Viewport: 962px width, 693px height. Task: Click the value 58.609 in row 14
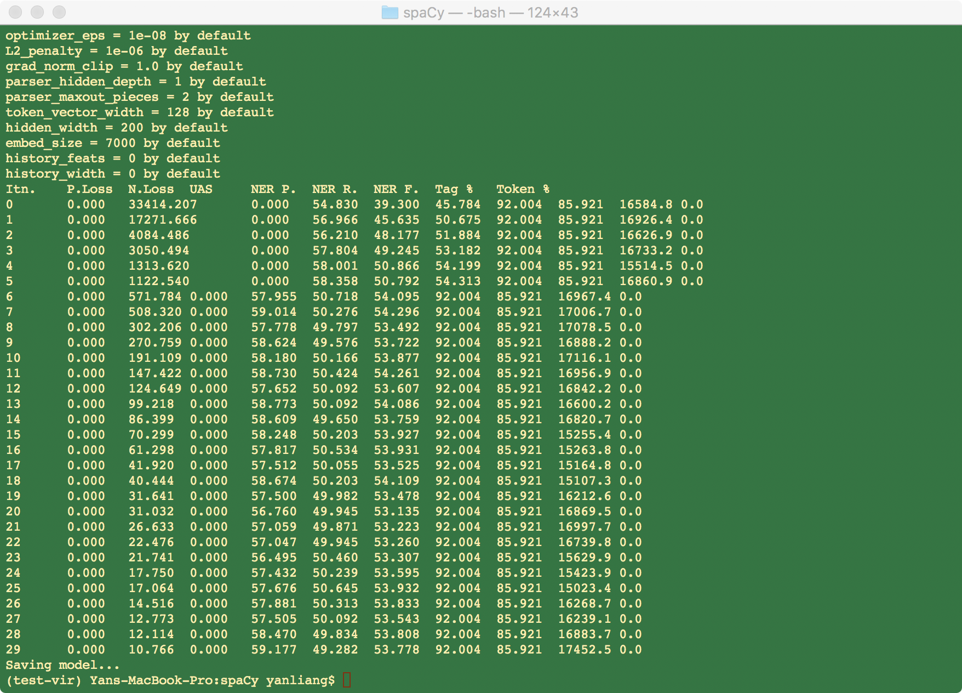[x=274, y=419]
